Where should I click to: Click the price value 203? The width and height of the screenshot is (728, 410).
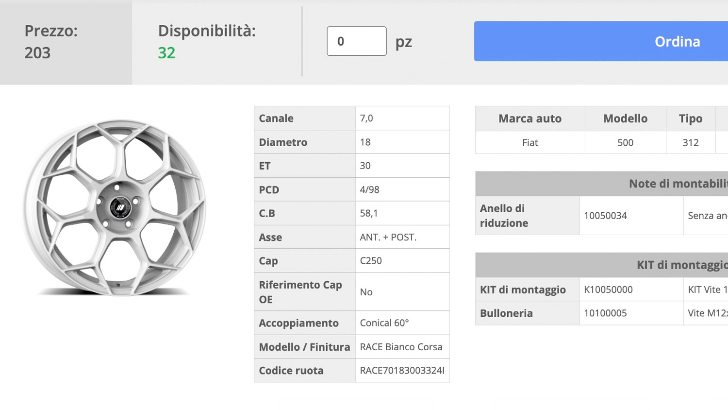coord(37,52)
